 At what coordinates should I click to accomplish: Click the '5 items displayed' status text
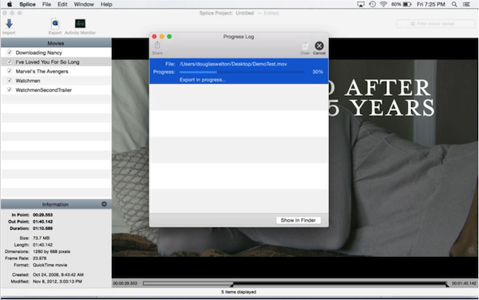tap(239, 292)
